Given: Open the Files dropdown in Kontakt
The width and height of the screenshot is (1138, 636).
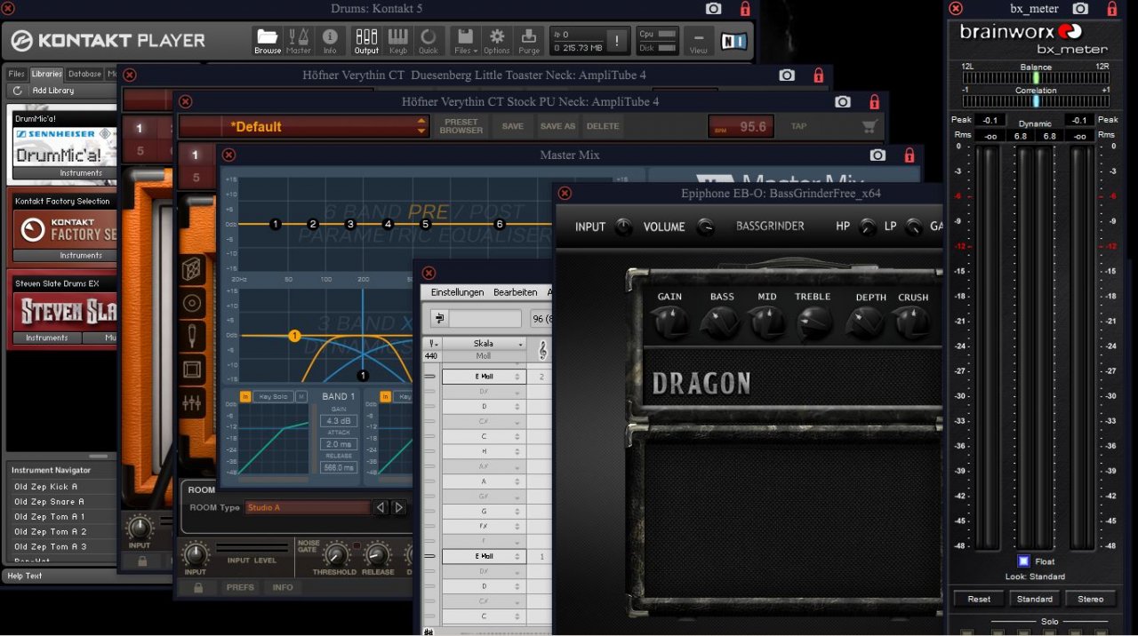Looking at the screenshot, I should click(x=464, y=40).
